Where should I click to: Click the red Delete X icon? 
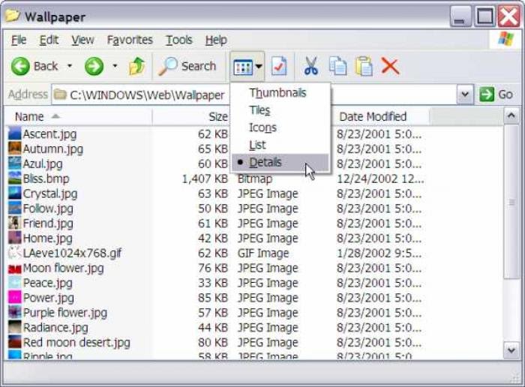(x=390, y=66)
